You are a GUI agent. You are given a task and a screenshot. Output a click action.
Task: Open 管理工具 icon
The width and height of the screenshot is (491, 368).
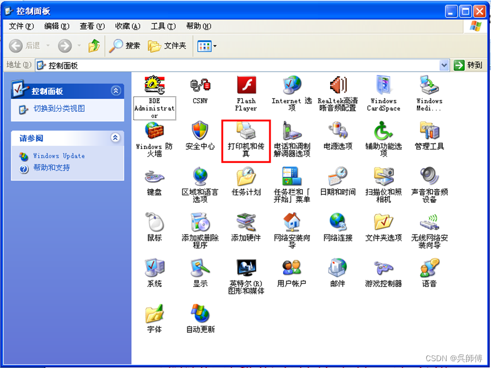click(429, 131)
